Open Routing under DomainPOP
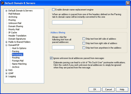The width and height of the screenshot is (131, 94). tap(16, 58)
